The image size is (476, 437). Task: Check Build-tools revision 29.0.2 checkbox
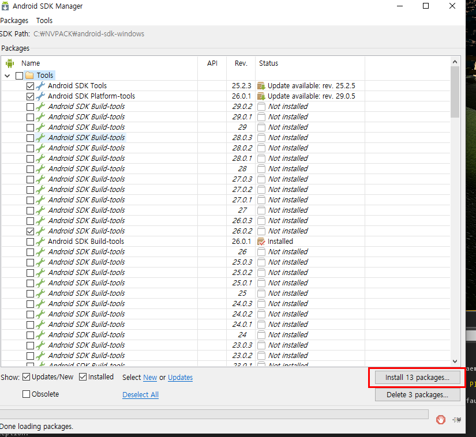pyautogui.click(x=30, y=107)
